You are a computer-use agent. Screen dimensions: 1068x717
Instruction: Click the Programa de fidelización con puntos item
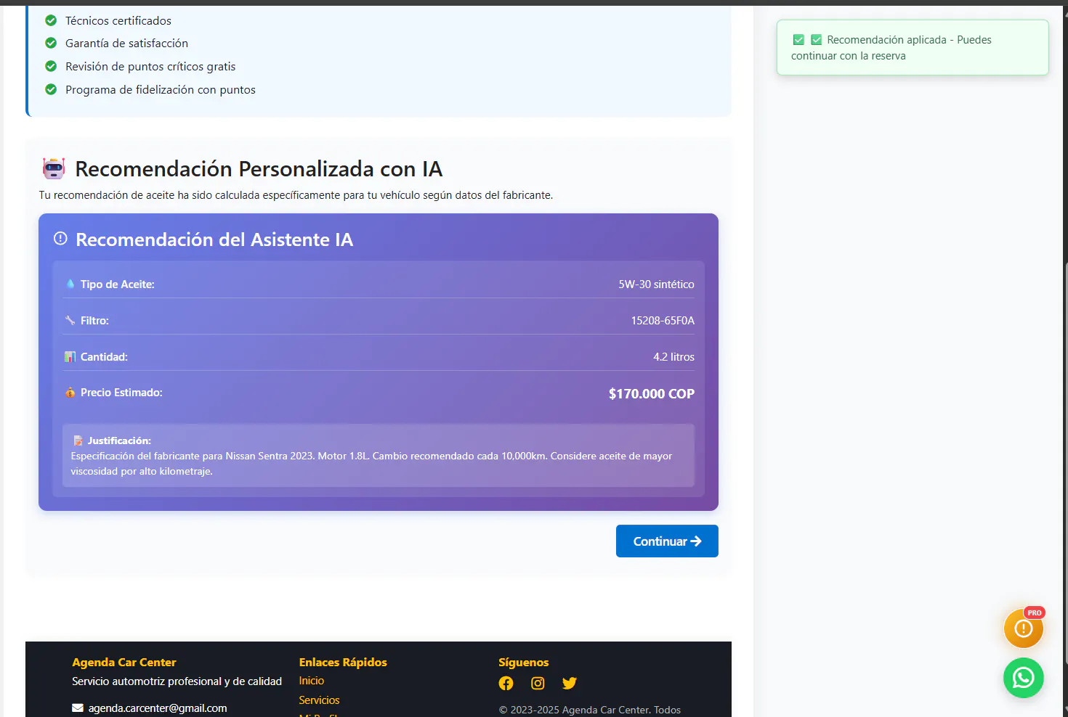coord(161,90)
